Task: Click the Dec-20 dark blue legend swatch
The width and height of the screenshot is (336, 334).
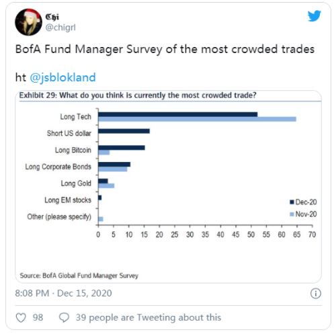Action: click(x=292, y=202)
